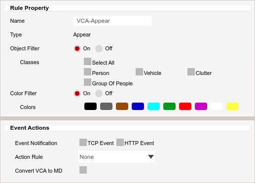The image size is (255, 183).
Task: Pick the brown color swatch
Action: click(122, 106)
